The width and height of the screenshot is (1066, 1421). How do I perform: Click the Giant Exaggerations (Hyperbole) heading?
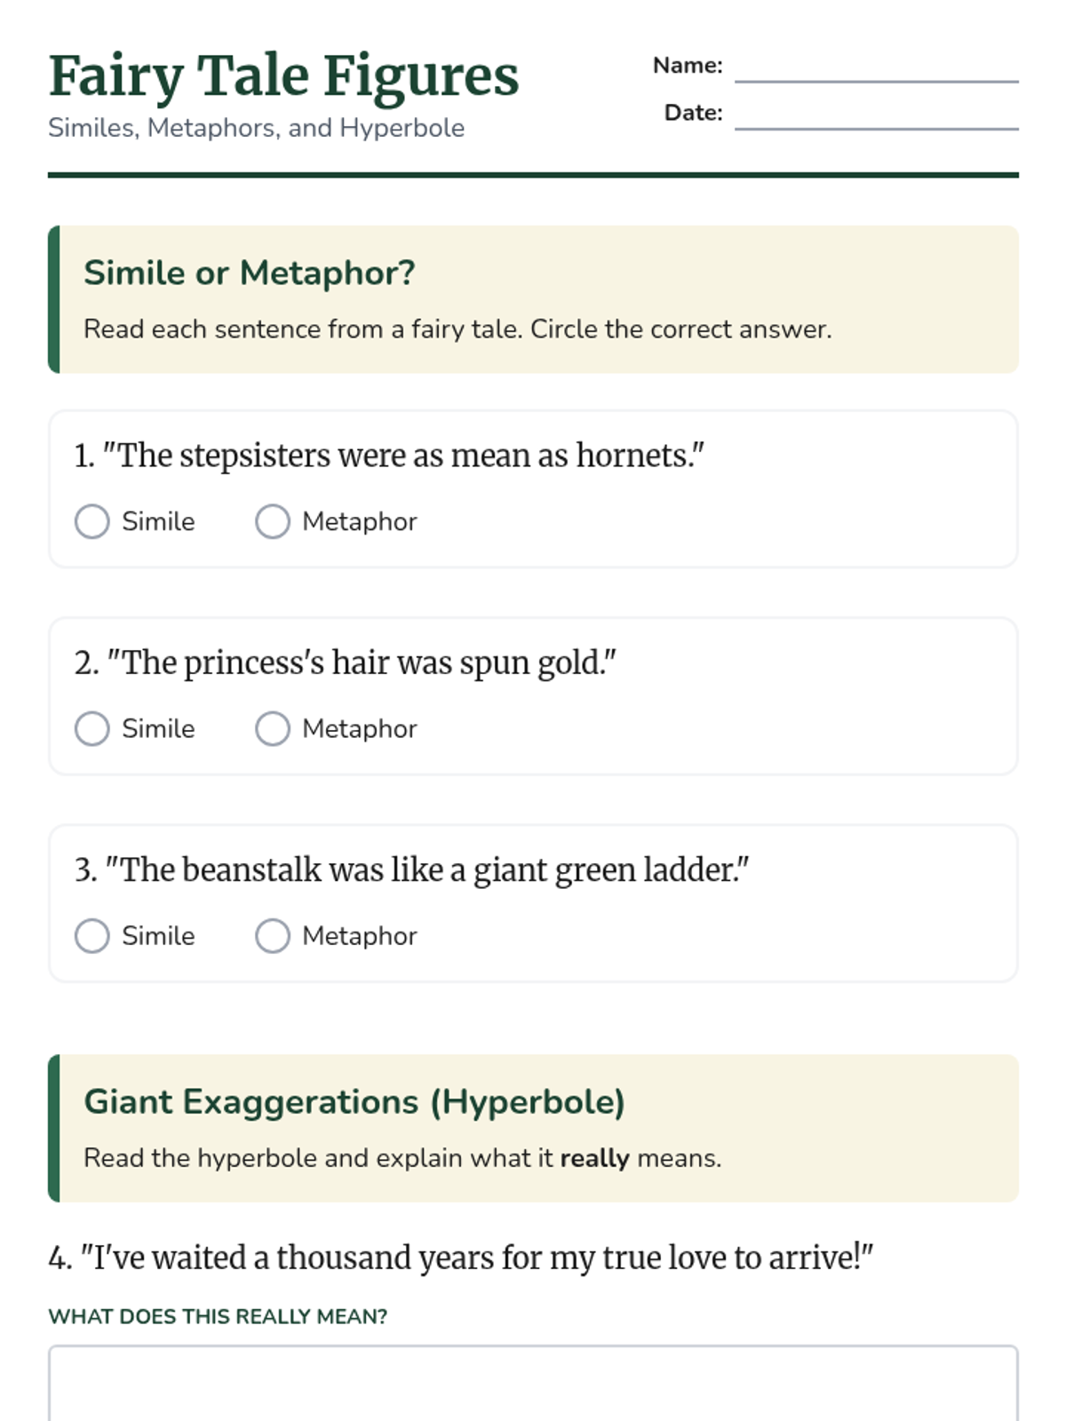354,1101
